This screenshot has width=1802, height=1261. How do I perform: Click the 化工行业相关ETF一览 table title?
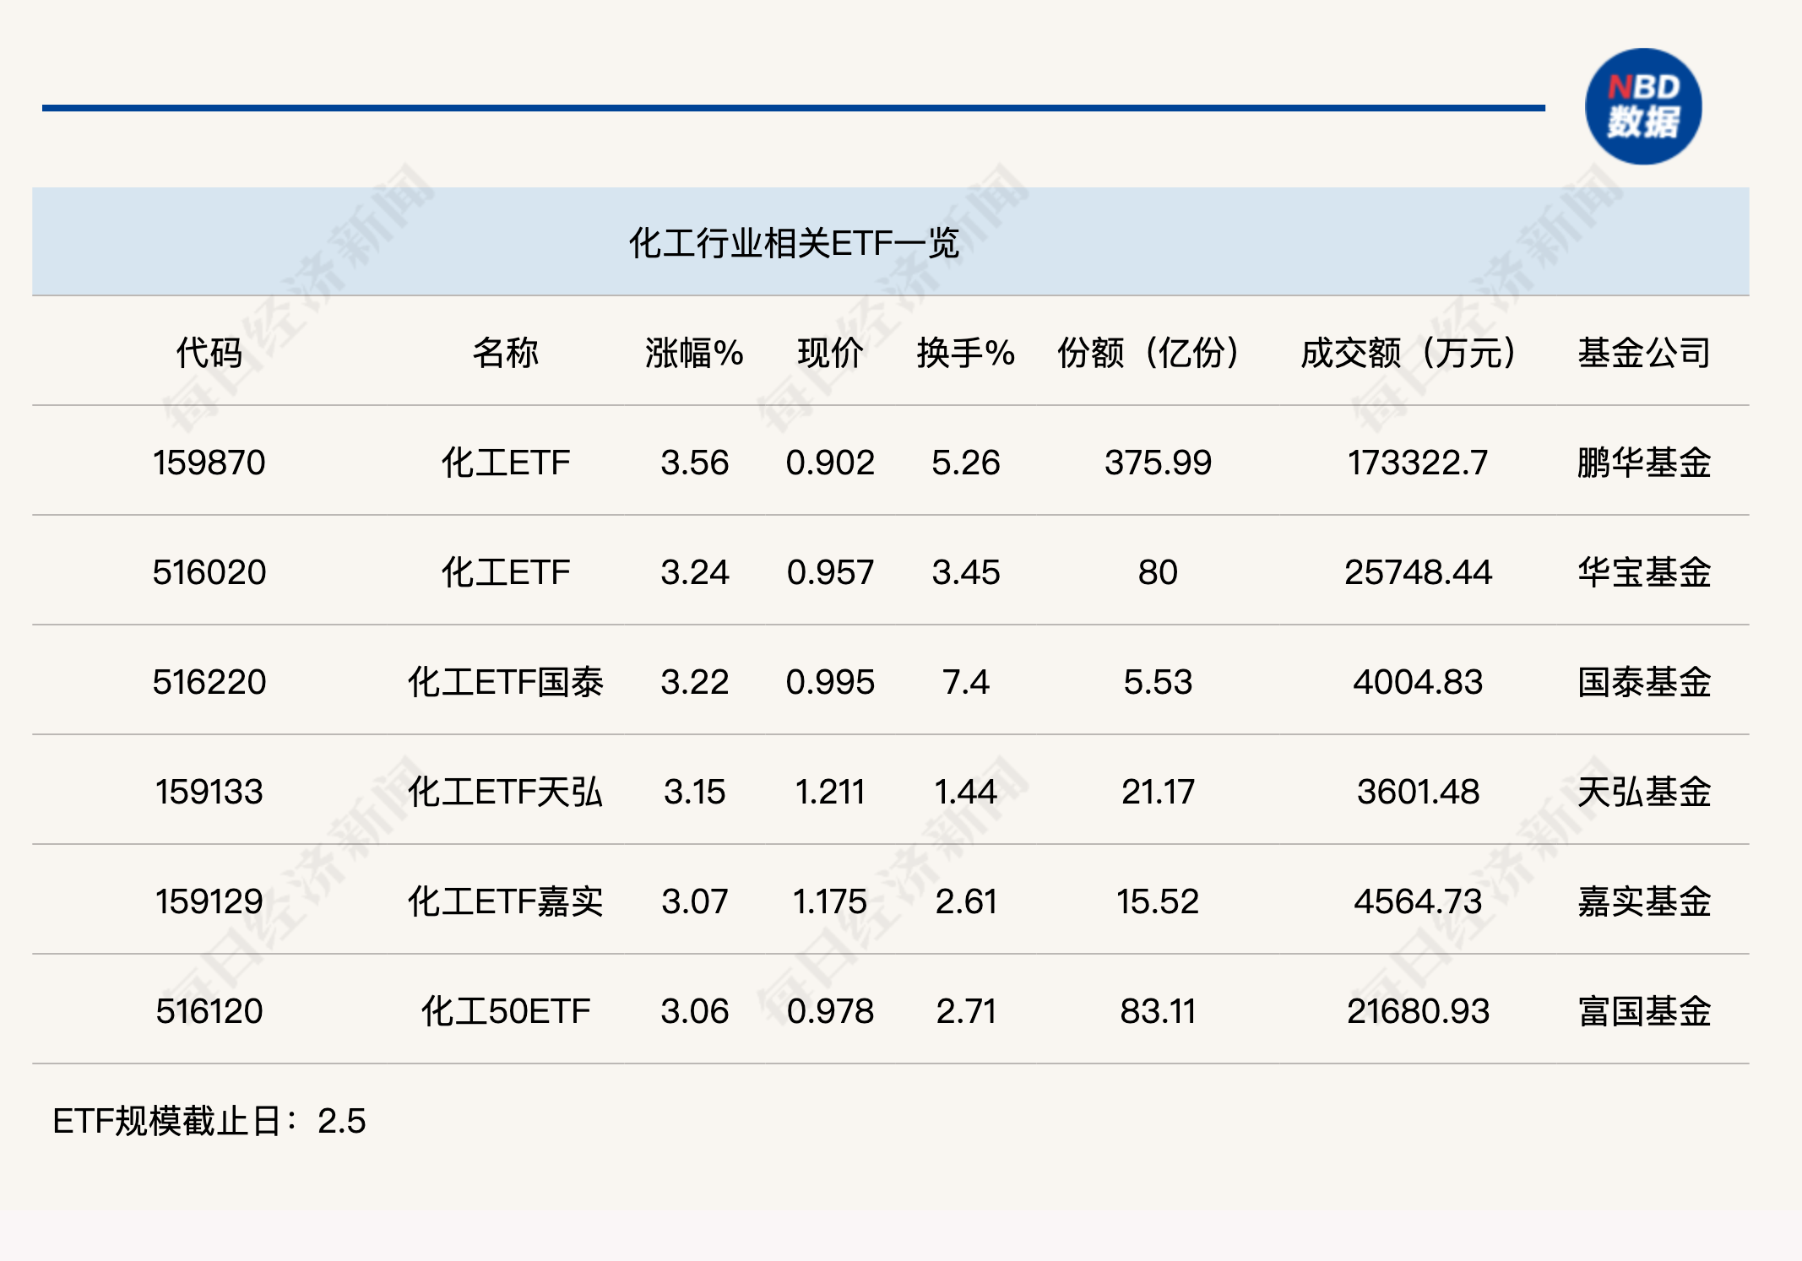click(793, 243)
